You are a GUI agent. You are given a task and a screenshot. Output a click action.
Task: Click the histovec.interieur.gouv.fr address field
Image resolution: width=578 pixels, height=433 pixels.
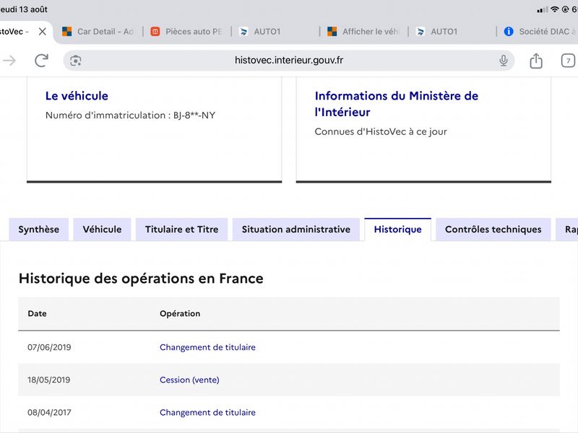click(288, 61)
